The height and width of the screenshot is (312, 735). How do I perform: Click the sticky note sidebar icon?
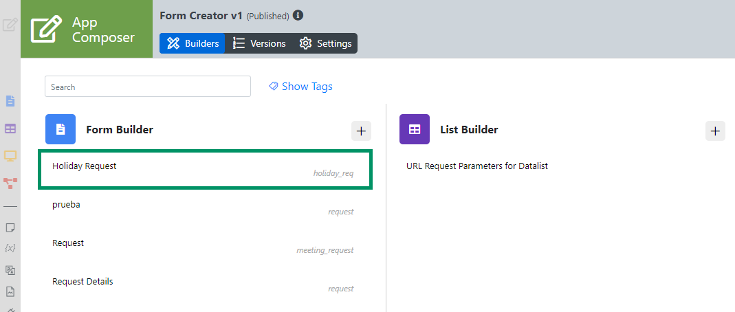10,227
